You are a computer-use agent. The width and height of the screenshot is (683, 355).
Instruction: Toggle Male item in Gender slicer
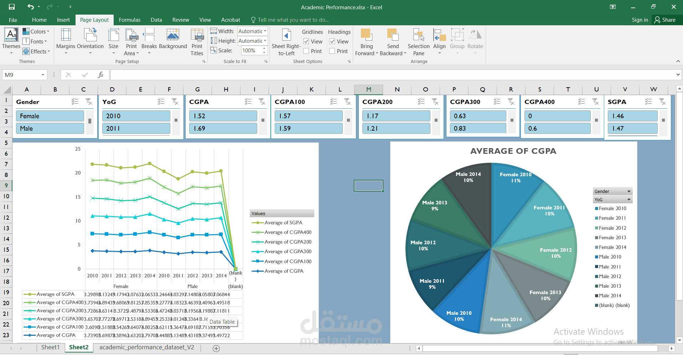(x=50, y=129)
